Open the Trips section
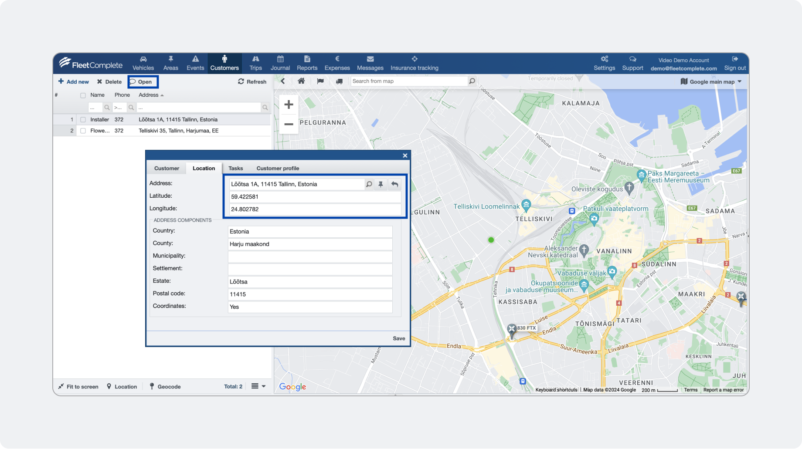The width and height of the screenshot is (802, 449). (255, 64)
